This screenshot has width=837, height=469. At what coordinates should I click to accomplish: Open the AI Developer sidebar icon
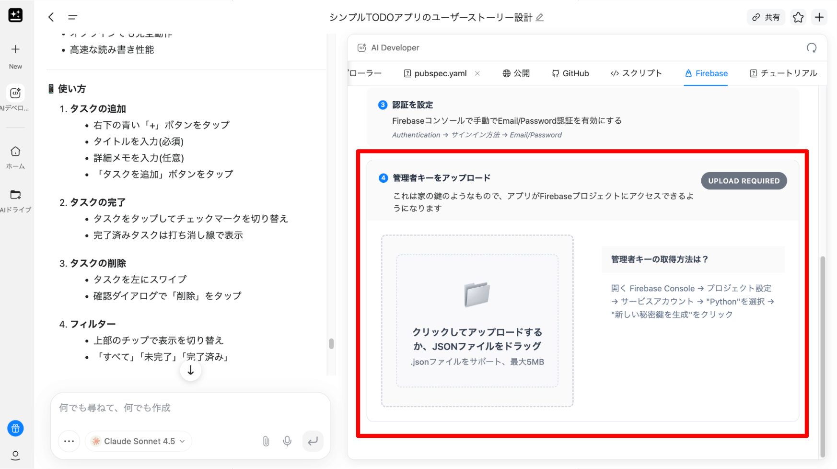pos(15,93)
